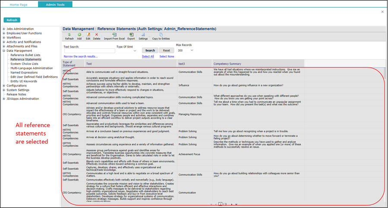Screen dimensions: 388x208
Task: Jump to the last page of results
Action: [236, 204]
